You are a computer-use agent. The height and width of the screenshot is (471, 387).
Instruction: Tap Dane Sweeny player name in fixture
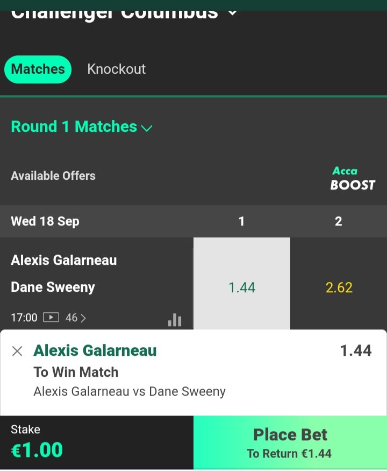[53, 287]
